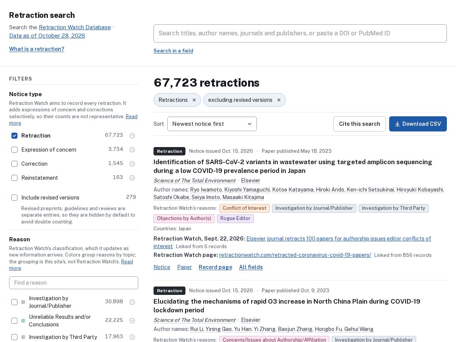Image resolution: width=456 pixels, height=342 pixels.
Task: Click the download icon on Download CSV
Action: coord(397,124)
